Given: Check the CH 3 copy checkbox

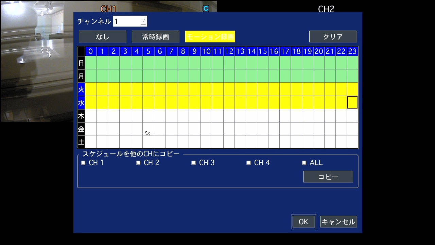Looking at the screenshot, I should 194,163.
